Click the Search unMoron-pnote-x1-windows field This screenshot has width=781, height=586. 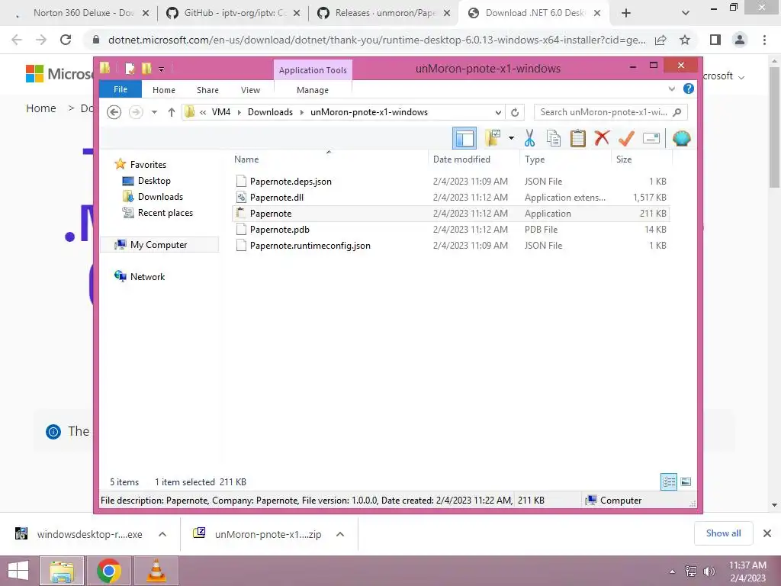coord(610,112)
